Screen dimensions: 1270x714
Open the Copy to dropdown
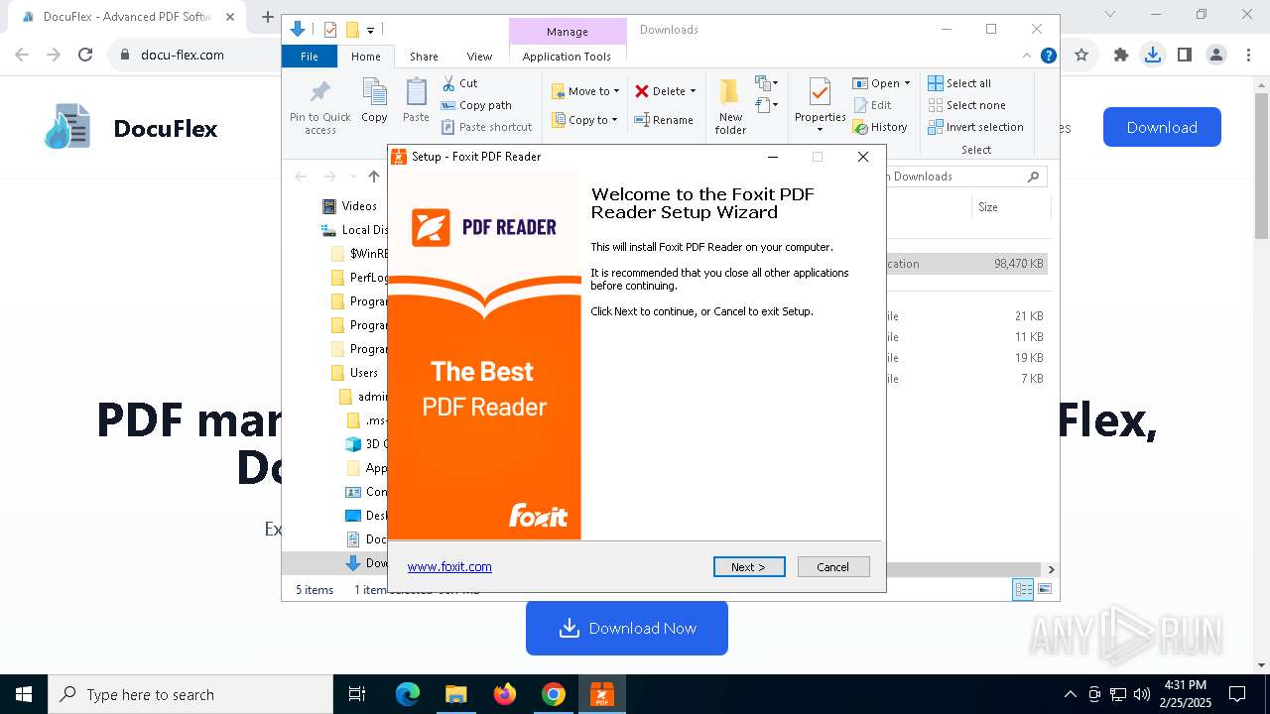tap(585, 120)
